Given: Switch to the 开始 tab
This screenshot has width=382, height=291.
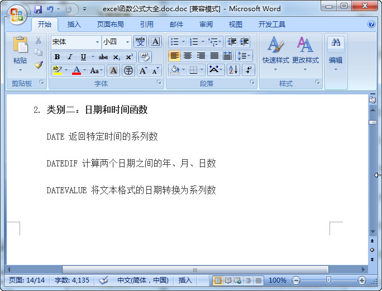Looking at the screenshot, I should pyautogui.click(x=45, y=24).
